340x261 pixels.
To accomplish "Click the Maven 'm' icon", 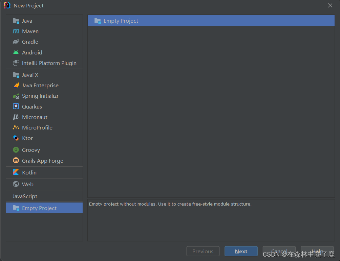I will coord(16,31).
